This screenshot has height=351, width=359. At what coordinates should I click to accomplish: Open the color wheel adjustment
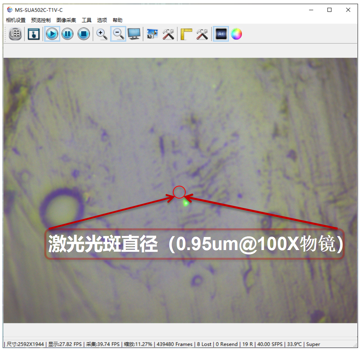point(236,34)
